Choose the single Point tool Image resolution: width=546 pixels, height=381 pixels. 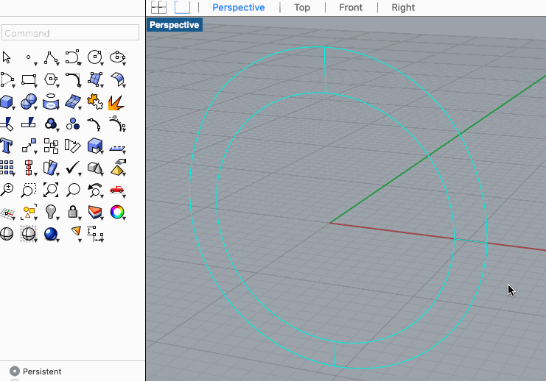pyautogui.click(x=29, y=57)
